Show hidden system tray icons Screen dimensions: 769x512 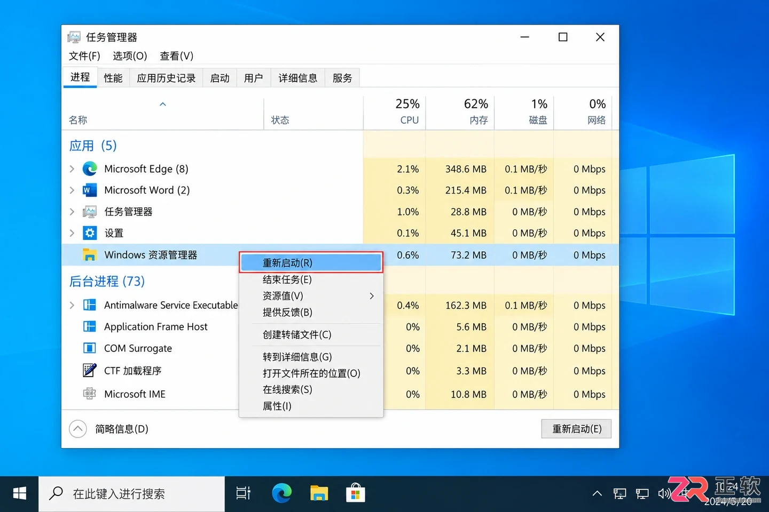(597, 494)
